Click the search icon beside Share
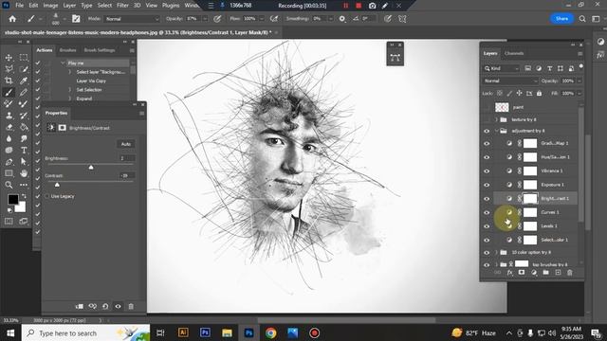Image resolution: width=607 pixels, height=341 pixels. pos(582,19)
